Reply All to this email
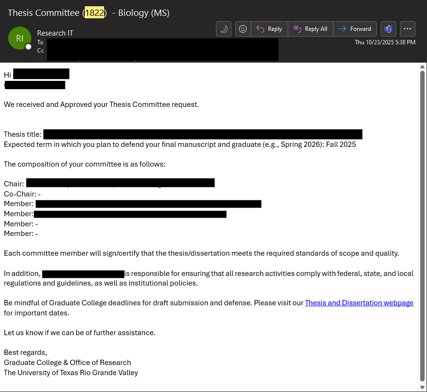427x392 pixels. (310, 28)
